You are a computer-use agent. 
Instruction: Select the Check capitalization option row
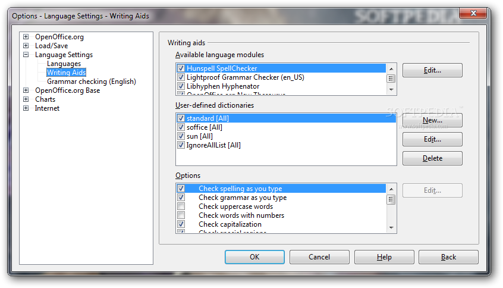[x=281, y=224]
